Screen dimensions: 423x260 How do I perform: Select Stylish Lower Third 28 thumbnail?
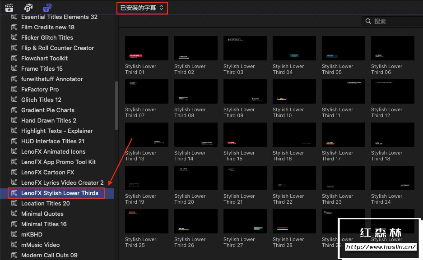pos(294,221)
